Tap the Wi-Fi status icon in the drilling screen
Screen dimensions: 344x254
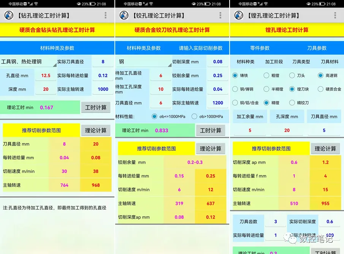coord(36,4)
